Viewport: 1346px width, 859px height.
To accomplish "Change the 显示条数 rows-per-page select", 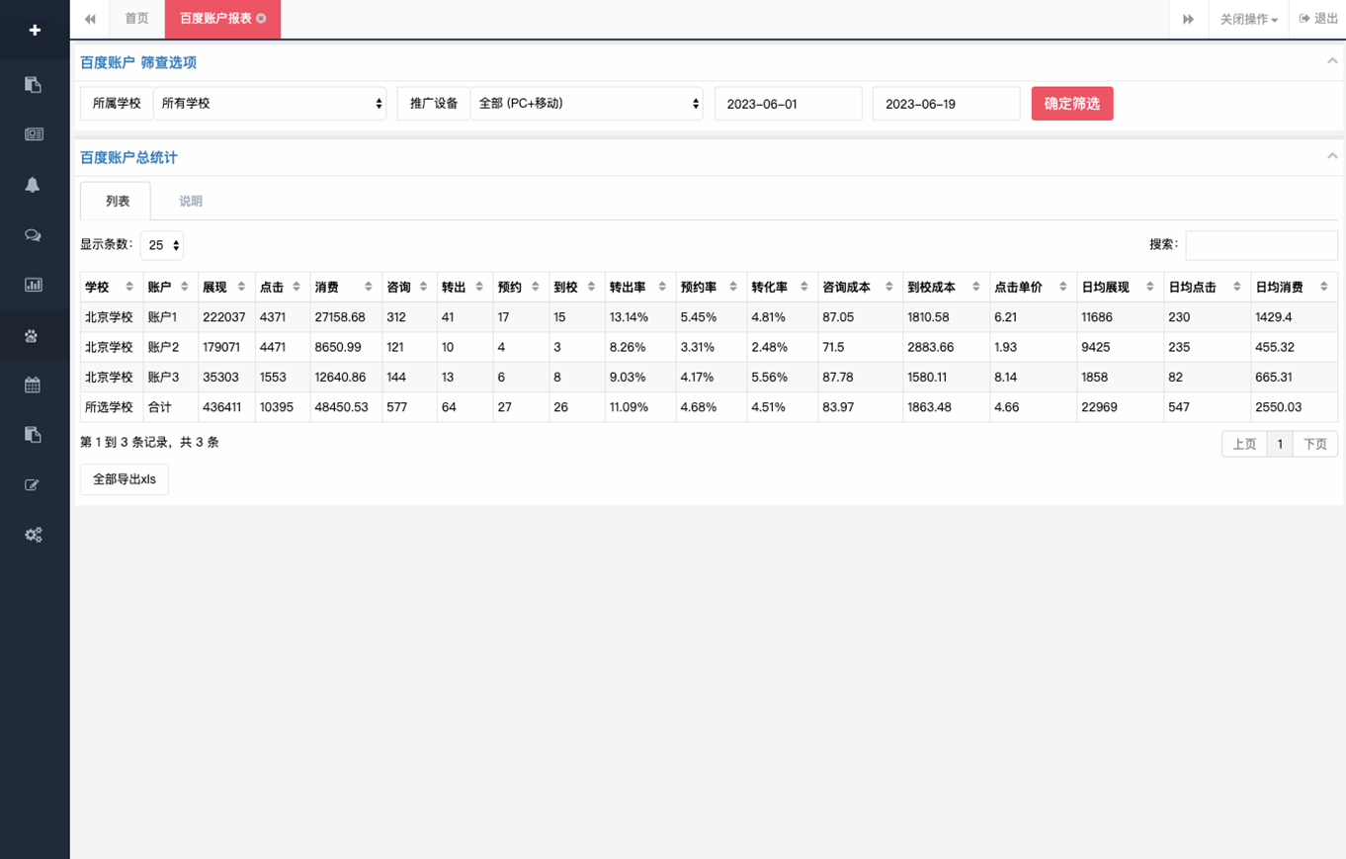I will click(x=162, y=245).
